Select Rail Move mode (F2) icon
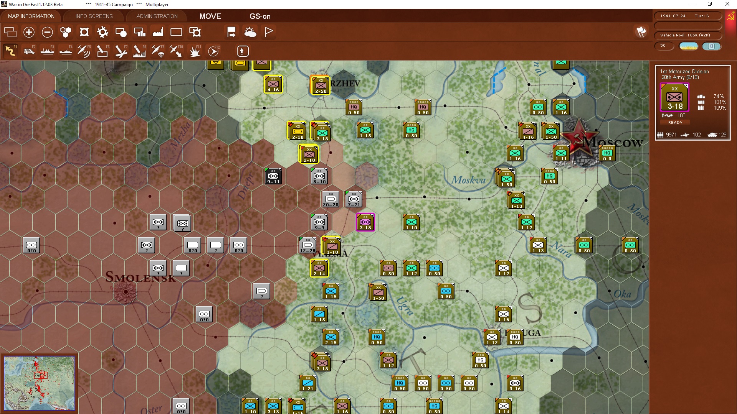Image resolution: width=737 pixels, height=414 pixels. tap(29, 51)
